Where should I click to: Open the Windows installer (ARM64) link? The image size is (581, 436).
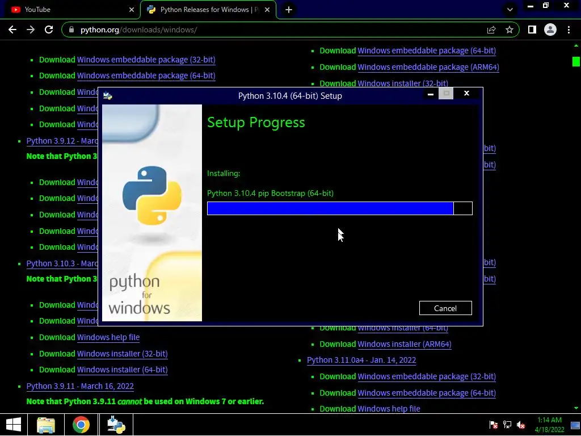404,344
